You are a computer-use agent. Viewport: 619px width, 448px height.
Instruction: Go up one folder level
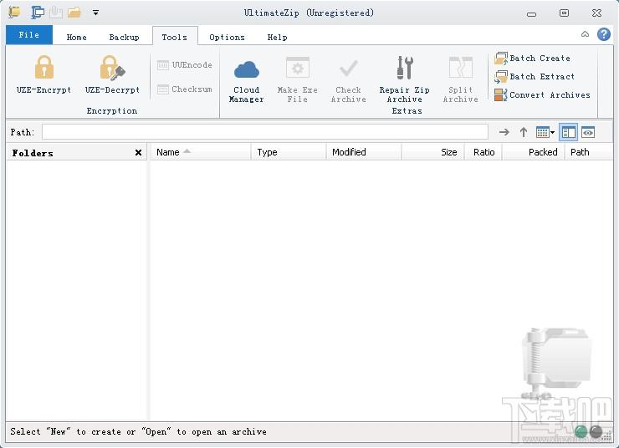tap(524, 132)
